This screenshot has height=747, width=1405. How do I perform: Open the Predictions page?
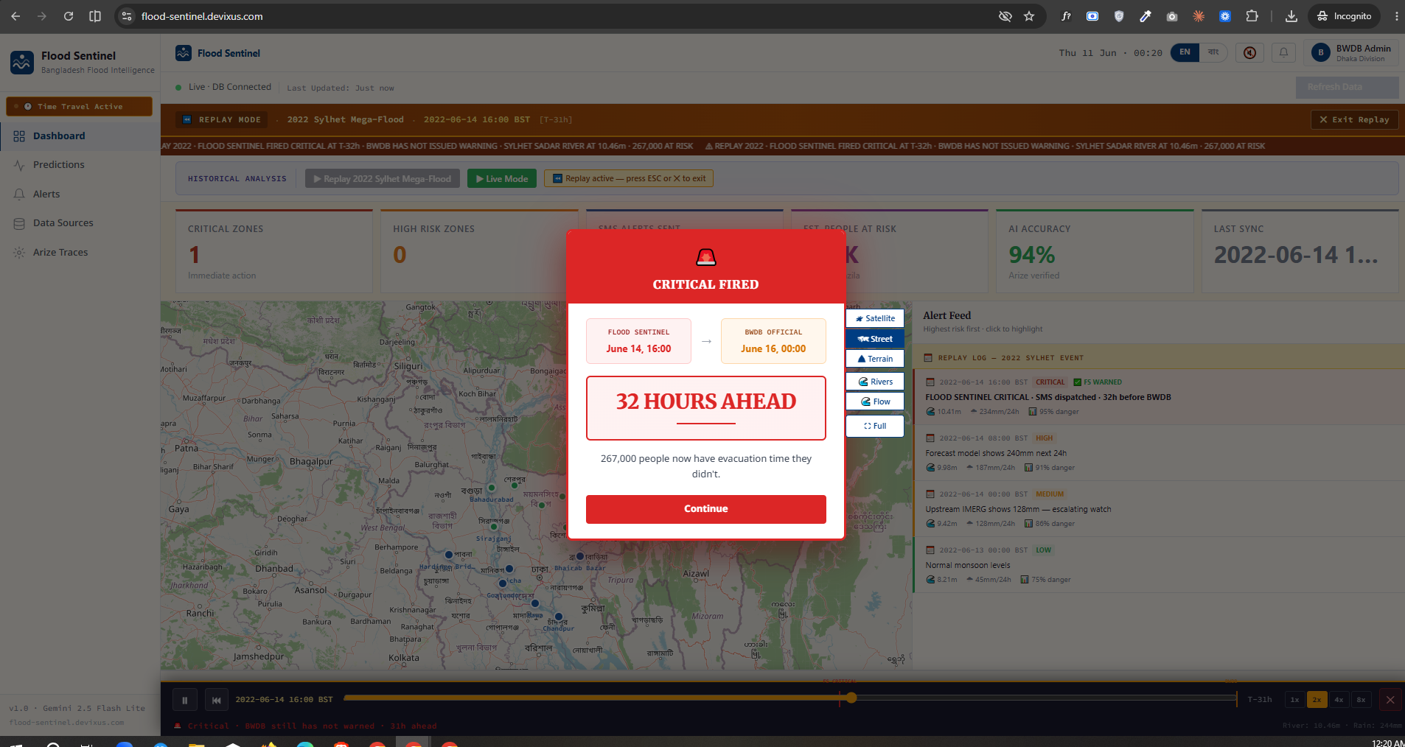click(x=80, y=165)
